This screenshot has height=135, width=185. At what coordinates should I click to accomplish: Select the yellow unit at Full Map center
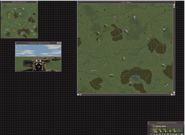[x=124, y=58]
